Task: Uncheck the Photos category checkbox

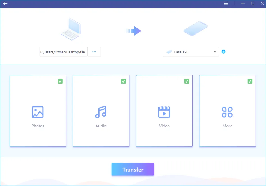Action: click(60, 81)
